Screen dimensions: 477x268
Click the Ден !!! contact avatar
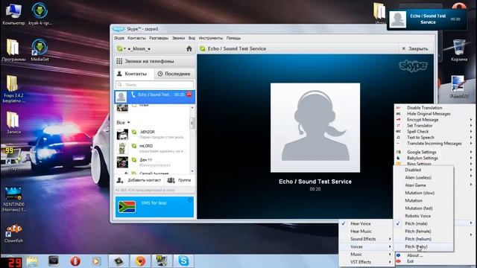pyautogui.click(x=122, y=162)
